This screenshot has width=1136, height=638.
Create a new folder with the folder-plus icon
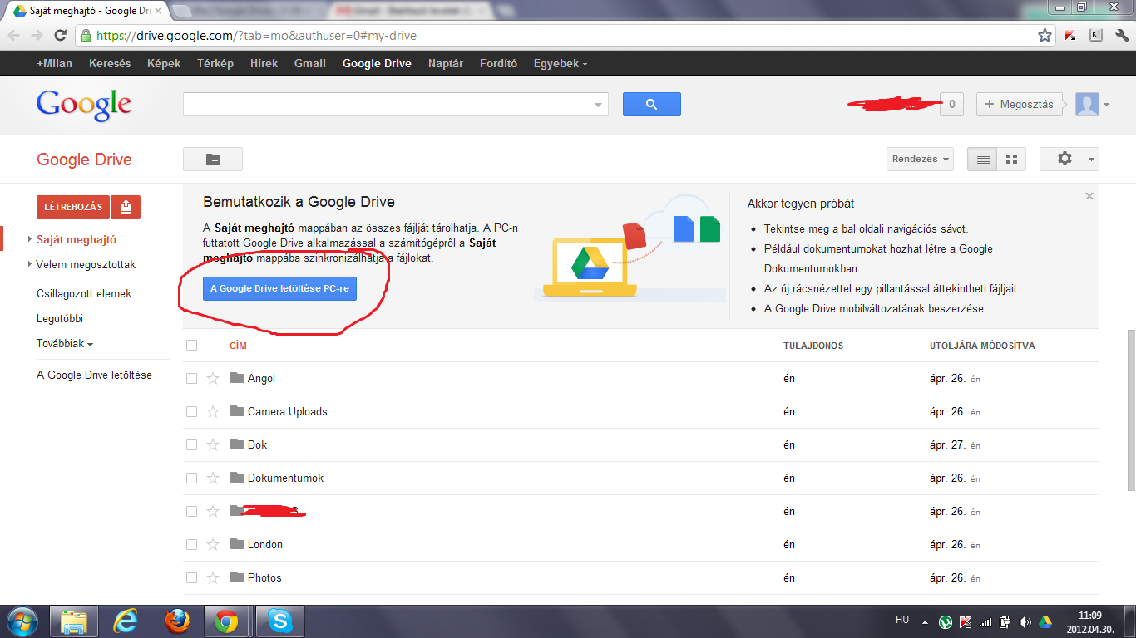click(x=213, y=159)
